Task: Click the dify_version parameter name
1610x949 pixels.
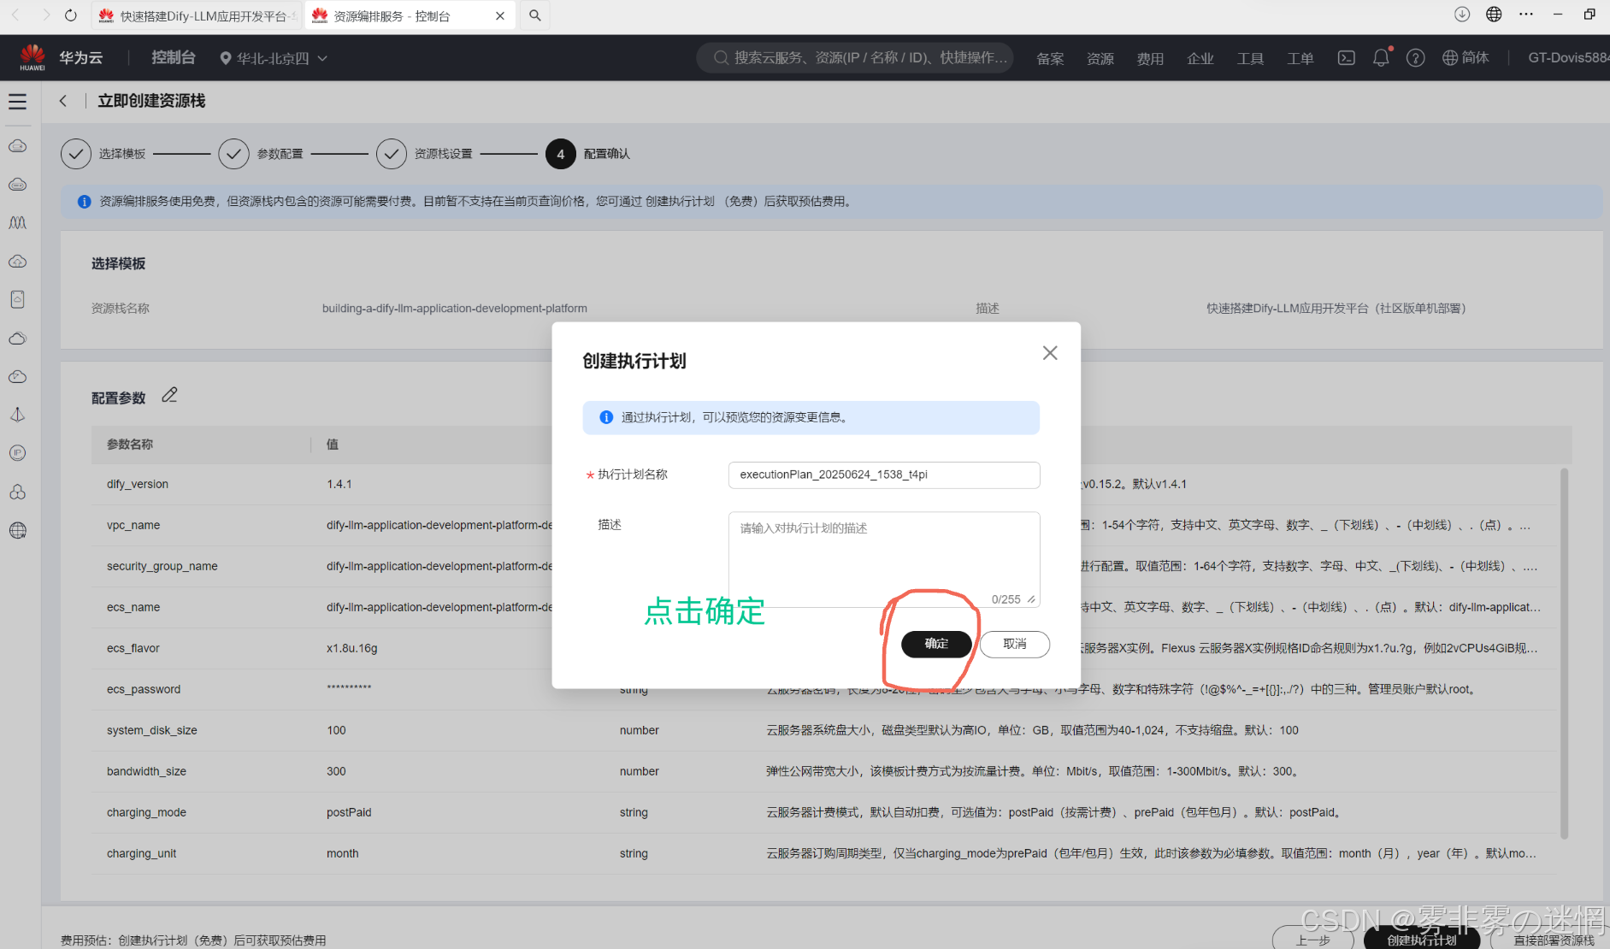Action: click(138, 484)
